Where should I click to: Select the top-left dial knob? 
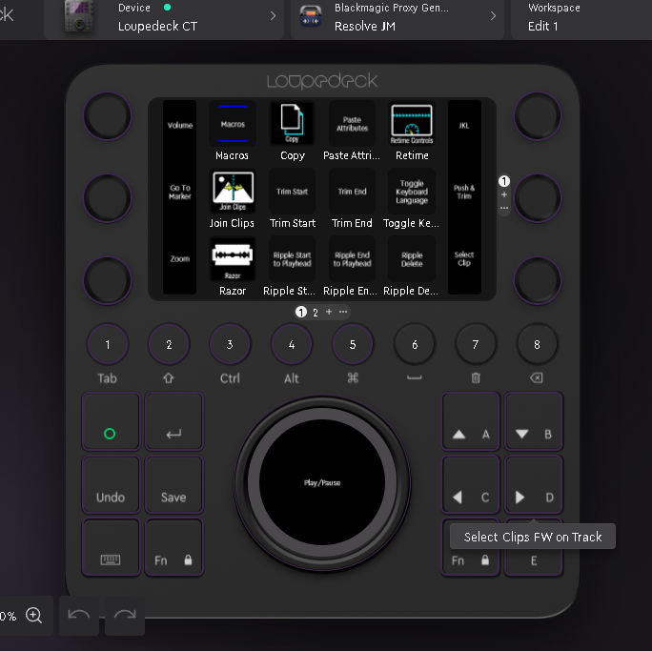108,116
